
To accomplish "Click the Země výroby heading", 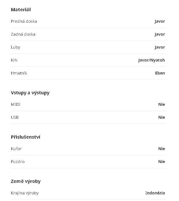I will pyautogui.click(x=26, y=181).
